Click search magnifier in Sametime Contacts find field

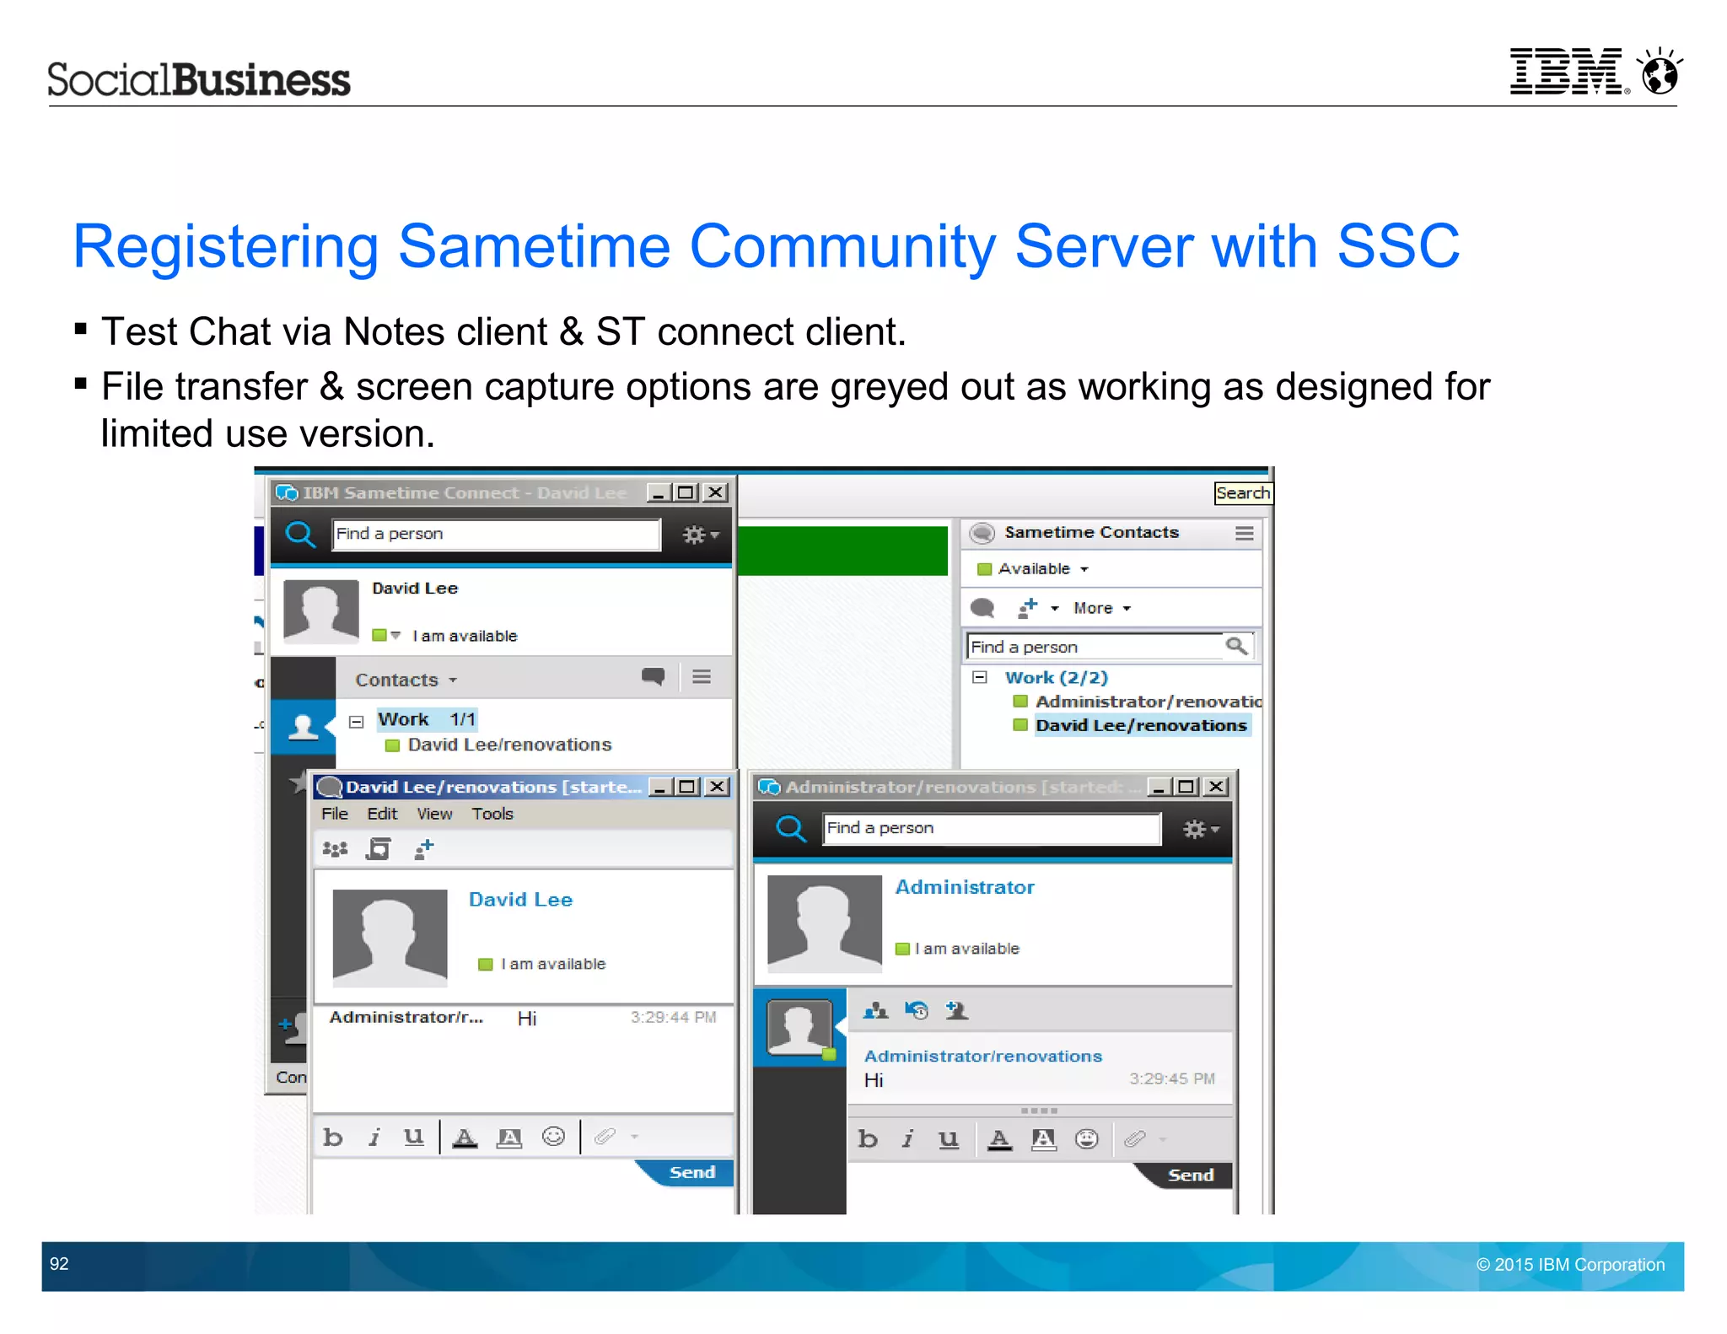point(1236,647)
